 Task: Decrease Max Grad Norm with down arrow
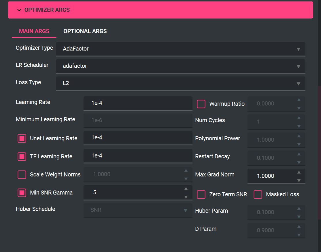(x=299, y=180)
